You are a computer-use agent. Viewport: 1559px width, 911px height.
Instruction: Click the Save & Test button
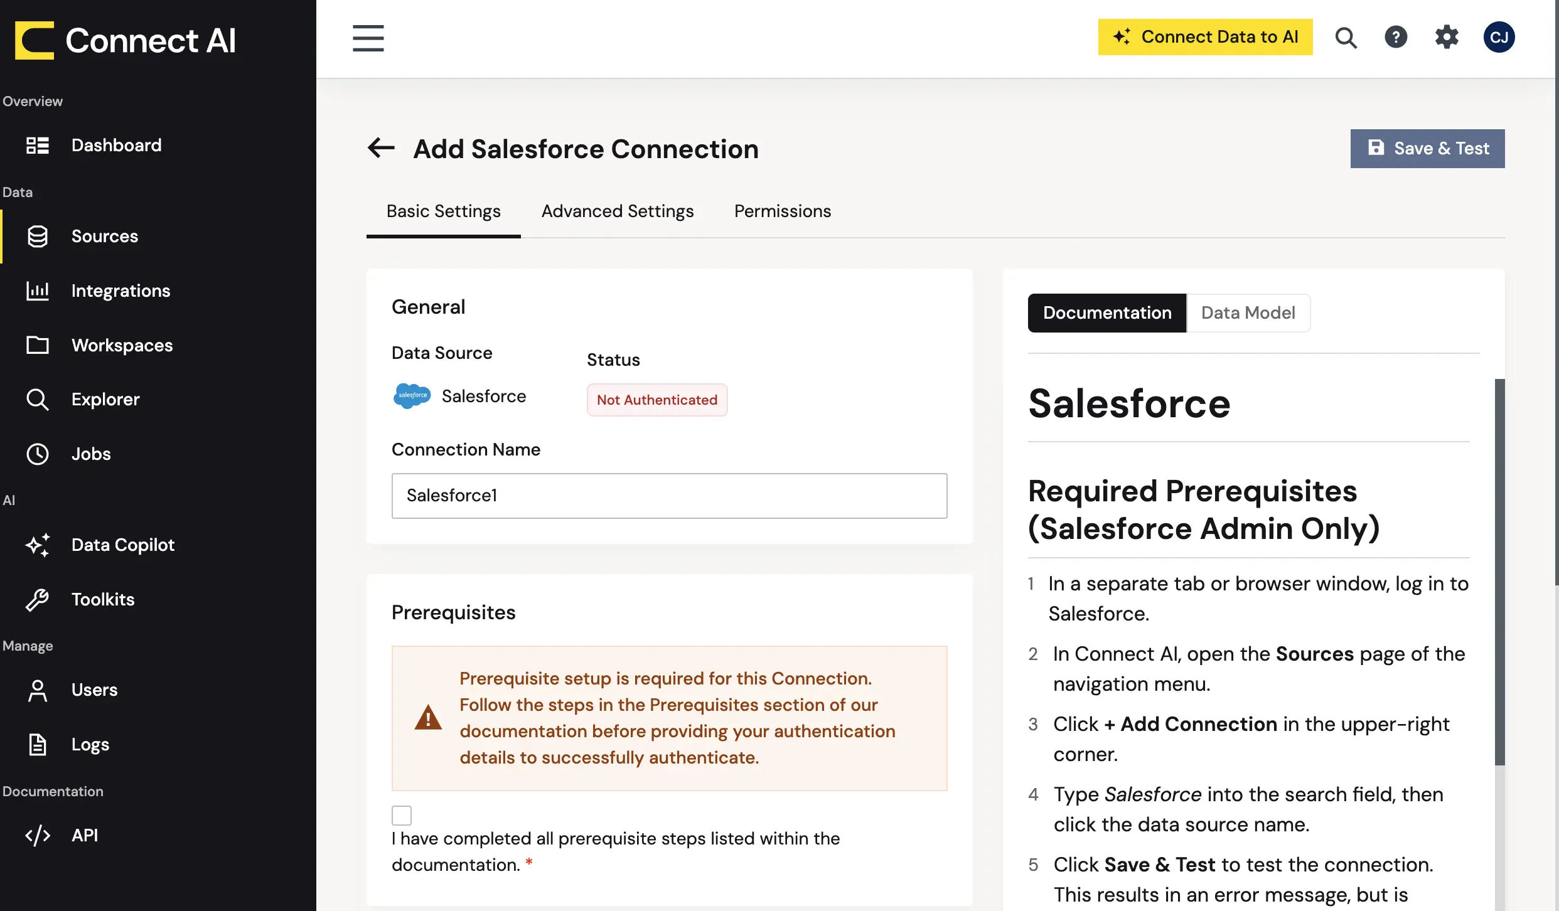[1427, 148]
